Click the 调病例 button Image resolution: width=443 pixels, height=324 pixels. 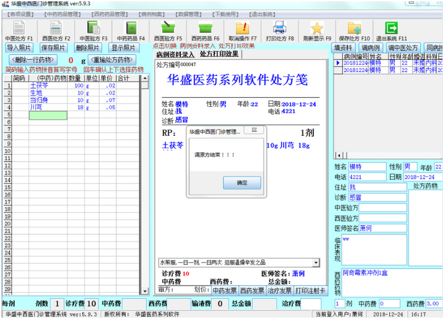(371, 47)
